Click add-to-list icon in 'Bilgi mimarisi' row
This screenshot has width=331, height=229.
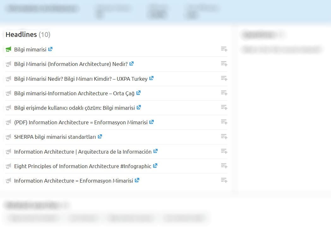pos(224,49)
